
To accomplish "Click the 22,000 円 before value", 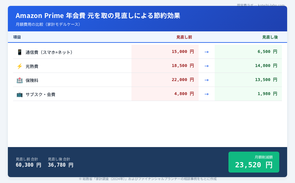I will click(183, 80).
